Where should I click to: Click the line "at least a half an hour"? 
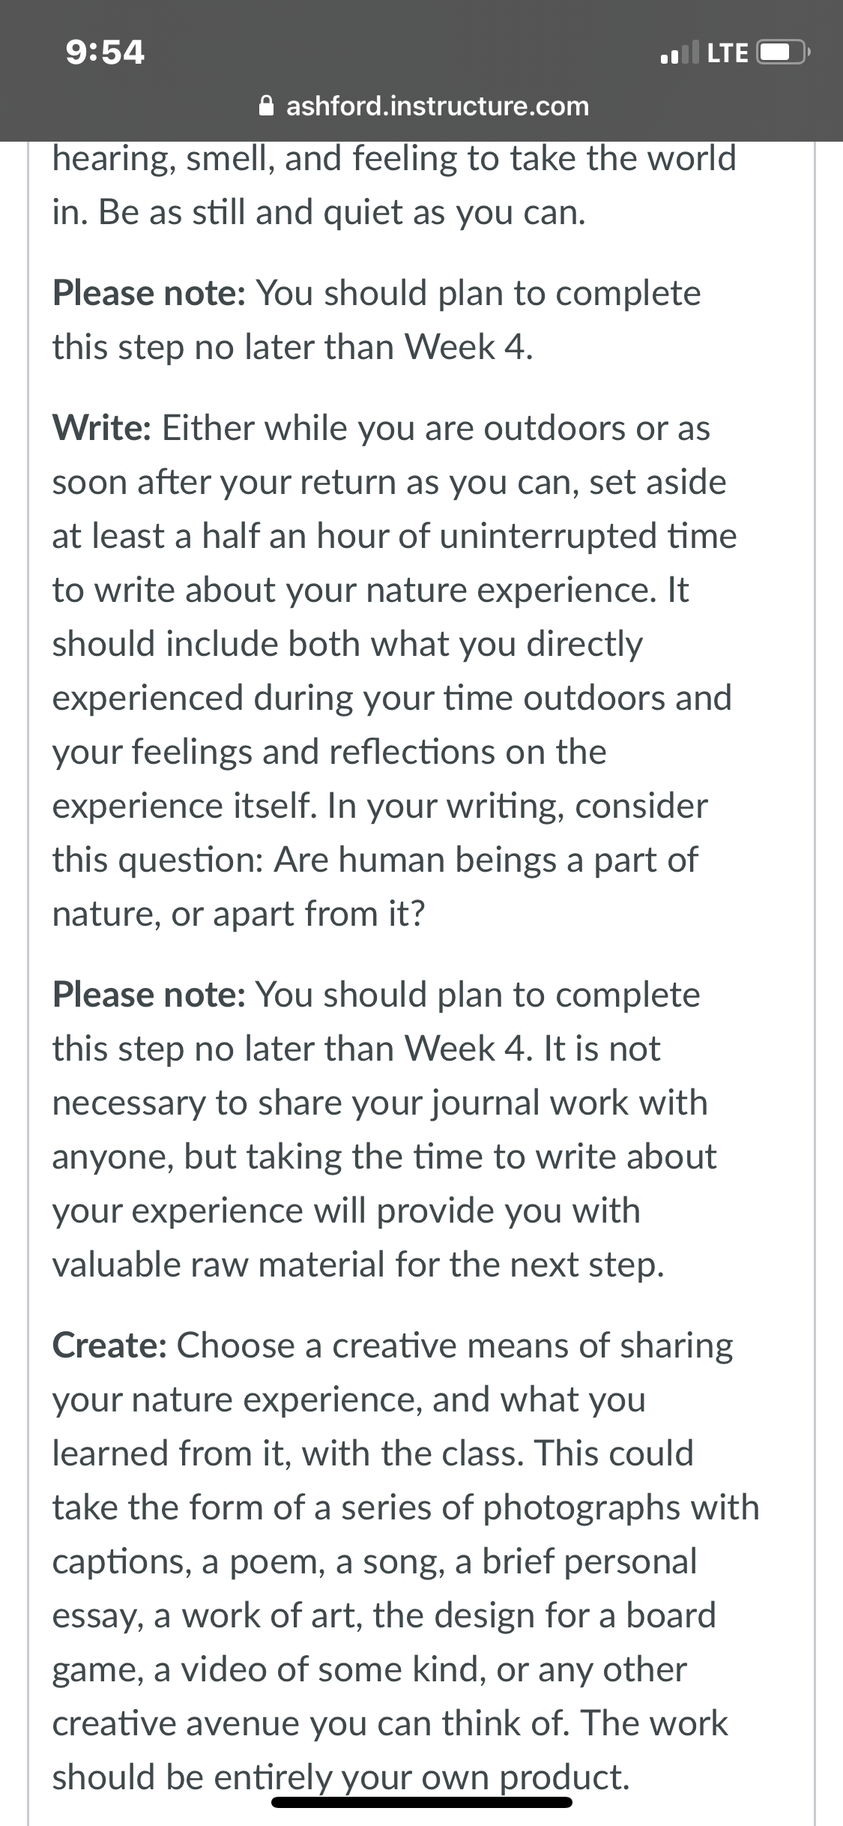395,536
